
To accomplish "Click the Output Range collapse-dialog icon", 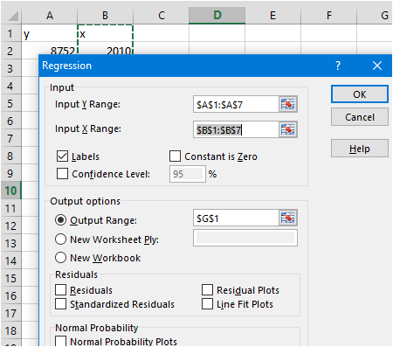I will click(x=288, y=218).
